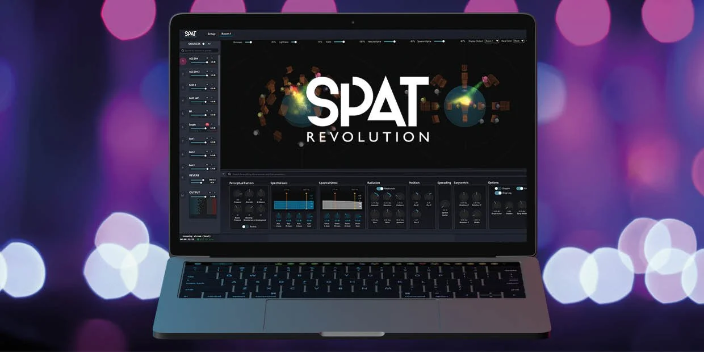
Task: Click the Azimuth knob in Radiation panel
Action: tap(376, 195)
